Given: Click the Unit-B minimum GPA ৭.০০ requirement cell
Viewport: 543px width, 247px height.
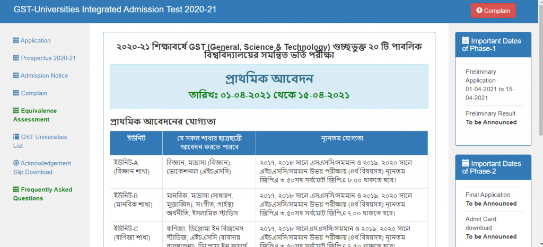Looking at the screenshot, I should click(x=342, y=204).
